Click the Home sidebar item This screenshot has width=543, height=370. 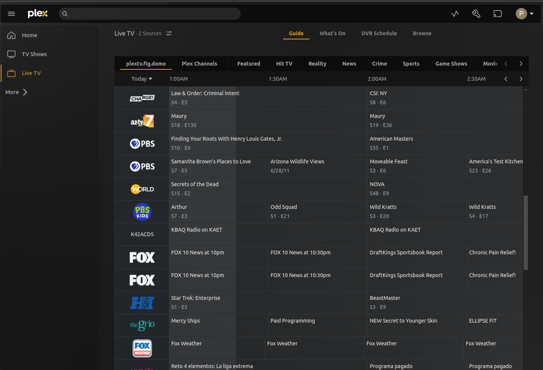(29, 35)
